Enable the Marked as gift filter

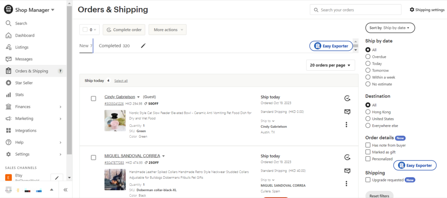368,152
